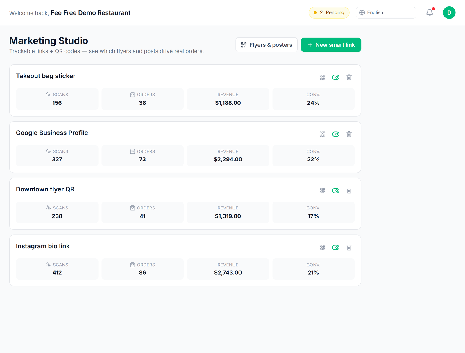Click the Instagram bio link title
Screen dimensions: 465x353
point(43,246)
